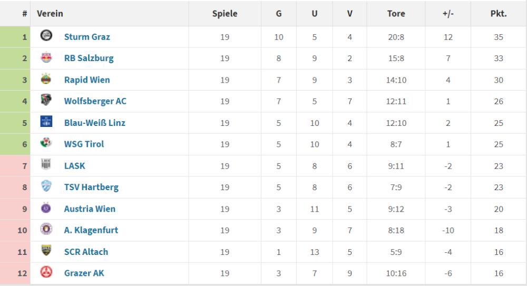The height and width of the screenshot is (286, 527).
Task: Click the WSG Tirol club crest
Action: [x=46, y=143]
